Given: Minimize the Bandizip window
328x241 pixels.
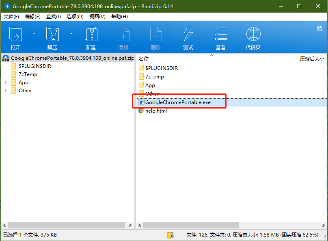Looking at the screenshot, I should tap(281, 6).
